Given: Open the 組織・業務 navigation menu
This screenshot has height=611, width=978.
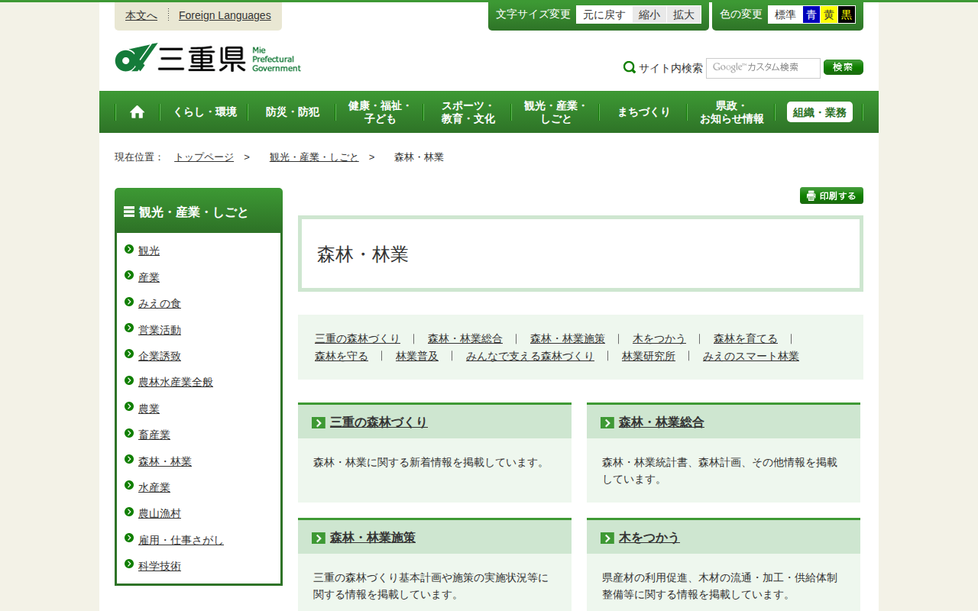Looking at the screenshot, I should pyautogui.click(x=819, y=112).
